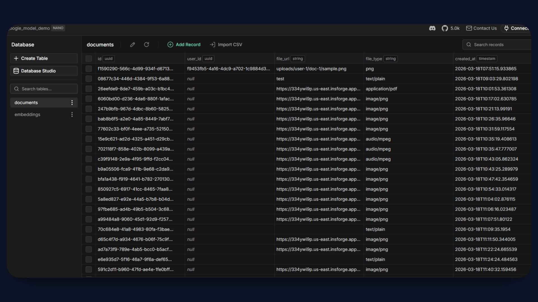Screen dimensions: 538x302
Task: Click the plus icon in Add Record
Action: [x=170, y=45]
